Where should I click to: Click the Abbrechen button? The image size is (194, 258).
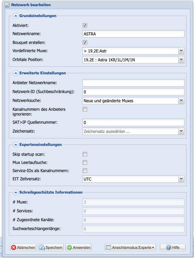[x=23, y=247]
